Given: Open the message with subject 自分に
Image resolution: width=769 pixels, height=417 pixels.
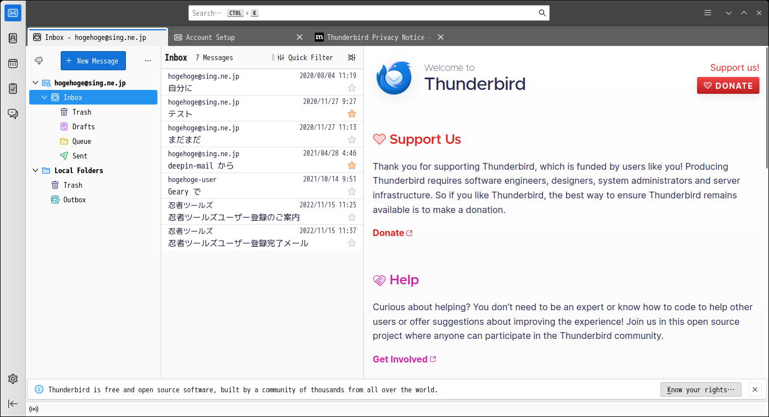Looking at the screenshot, I should (x=262, y=83).
